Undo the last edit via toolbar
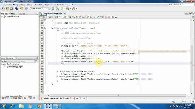Screen dimensions: 195x109 22,9
